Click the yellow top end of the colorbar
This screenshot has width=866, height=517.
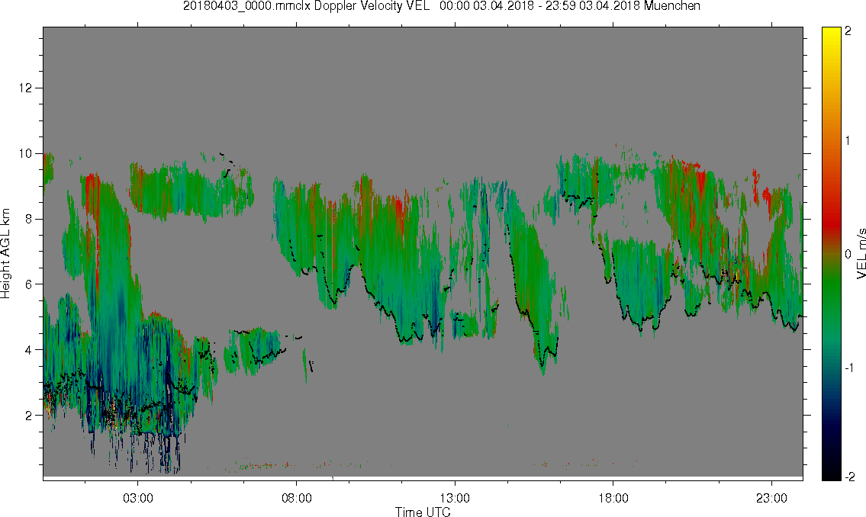[831, 34]
